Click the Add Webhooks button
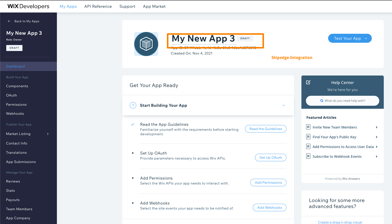Viewport: 392px width, 224px height. pos(269,207)
